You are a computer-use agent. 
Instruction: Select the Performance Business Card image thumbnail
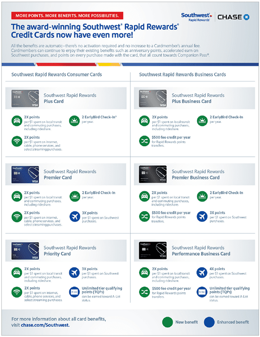[153, 251]
